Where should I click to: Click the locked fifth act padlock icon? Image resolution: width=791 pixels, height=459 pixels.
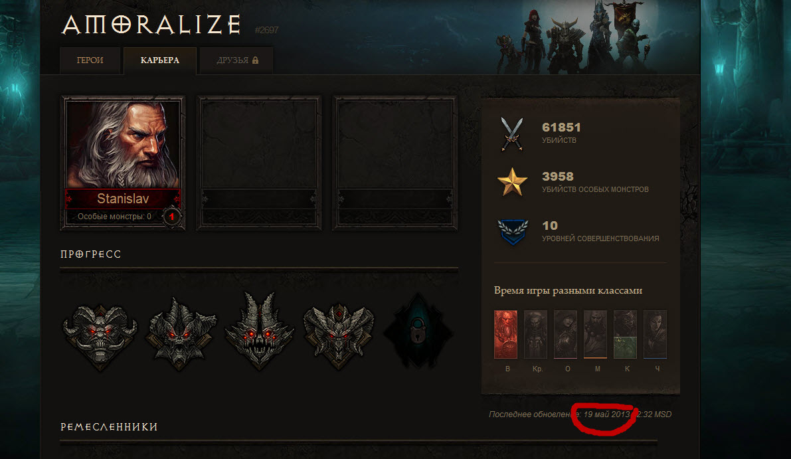coord(418,331)
